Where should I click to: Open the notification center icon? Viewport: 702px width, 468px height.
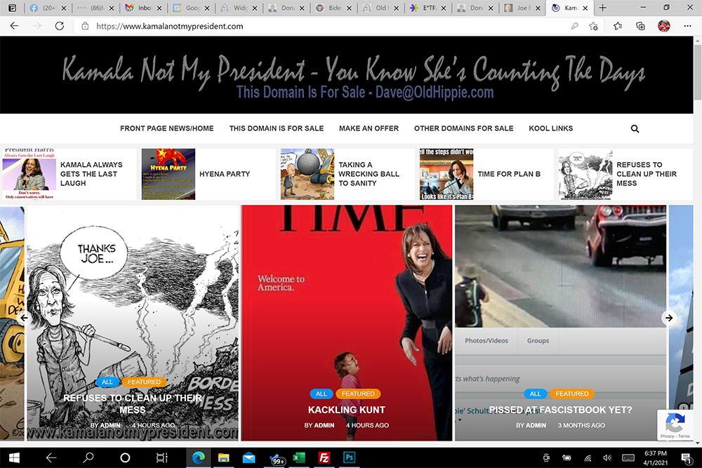[x=686, y=458]
